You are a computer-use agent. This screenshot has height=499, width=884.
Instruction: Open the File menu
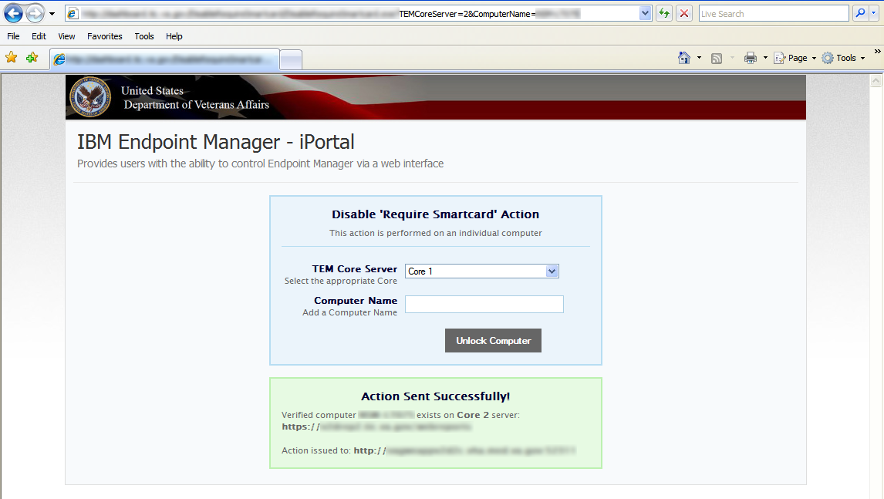tap(14, 36)
